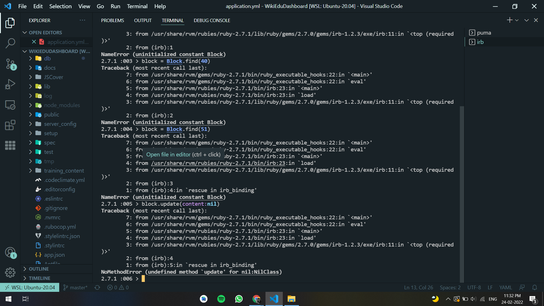Viewport: 544px width, 306px height.
Task: Open Manage gear settings icon
Action: (10, 273)
